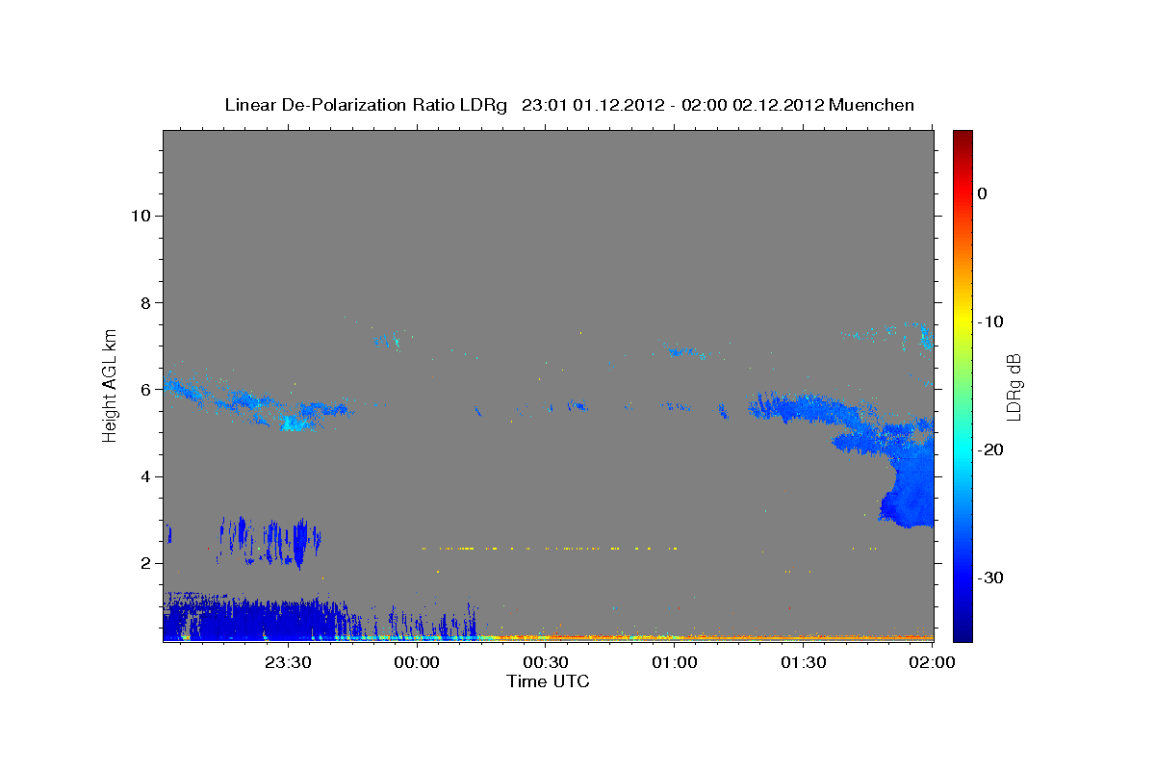Click the height tick label '4'

[x=143, y=476]
